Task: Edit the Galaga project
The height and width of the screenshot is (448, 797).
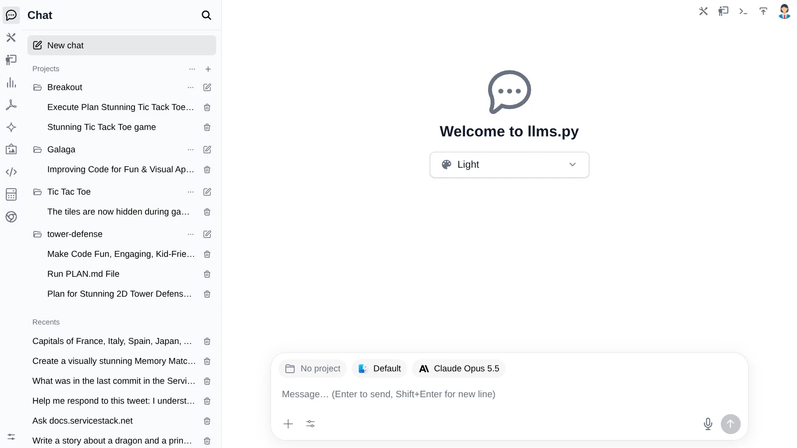Action: click(207, 149)
